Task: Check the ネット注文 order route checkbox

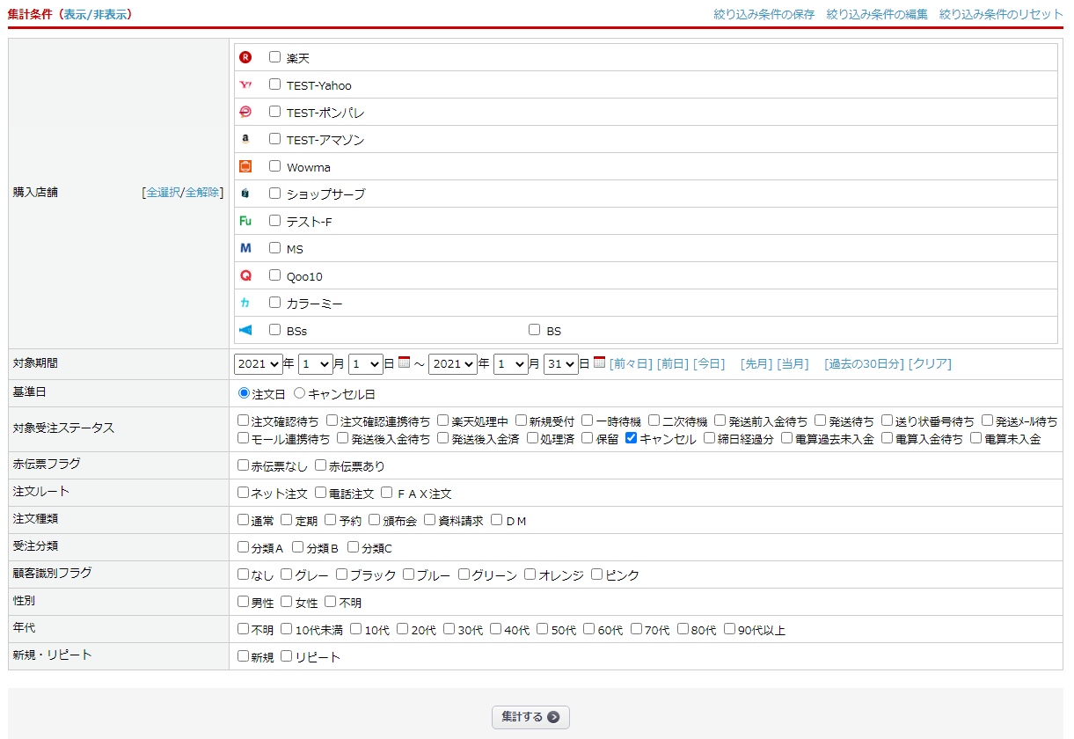Action: [x=244, y=493]
